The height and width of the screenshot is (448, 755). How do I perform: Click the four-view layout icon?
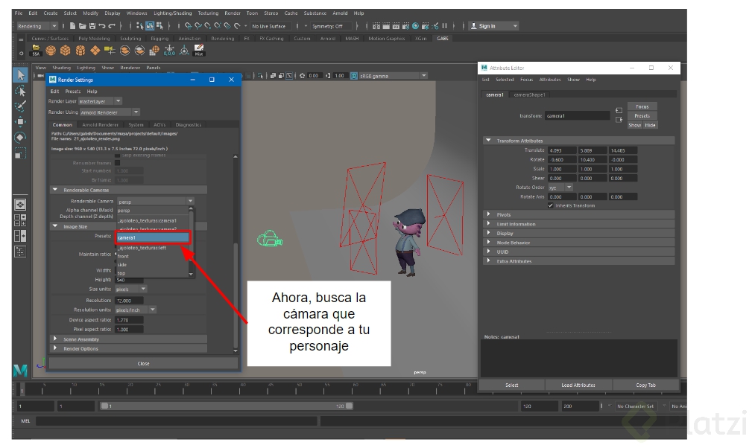point(20,220)
